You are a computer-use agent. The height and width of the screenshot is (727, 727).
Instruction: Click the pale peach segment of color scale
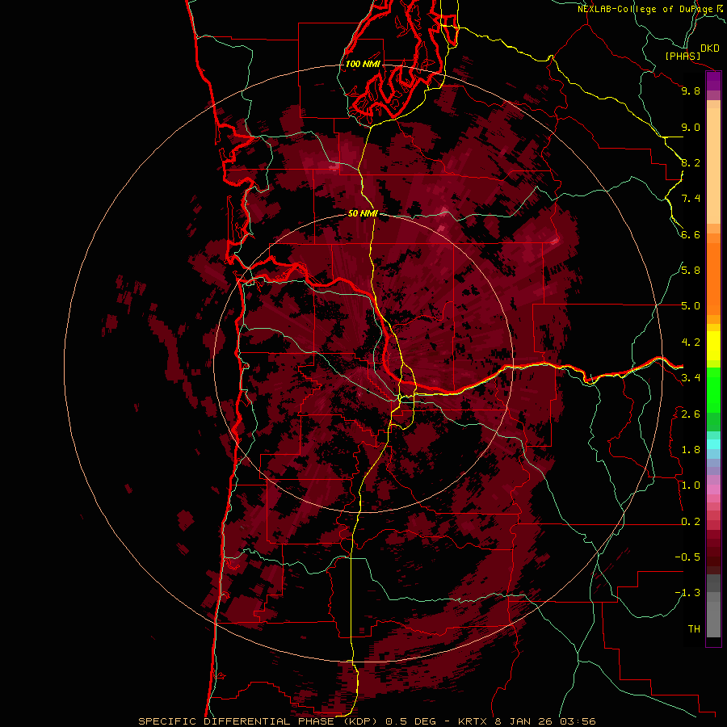(x=713, y=167)
